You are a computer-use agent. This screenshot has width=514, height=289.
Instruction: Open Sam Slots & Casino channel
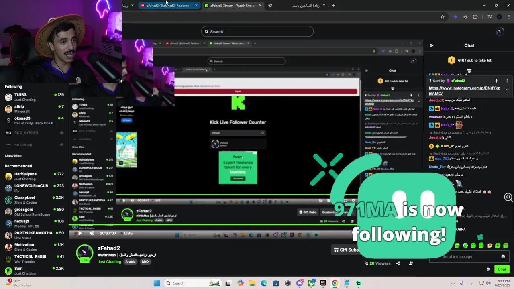pos(34,271)
